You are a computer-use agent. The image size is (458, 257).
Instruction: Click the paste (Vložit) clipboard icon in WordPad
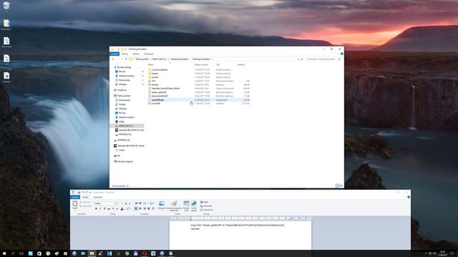point(75,203)
